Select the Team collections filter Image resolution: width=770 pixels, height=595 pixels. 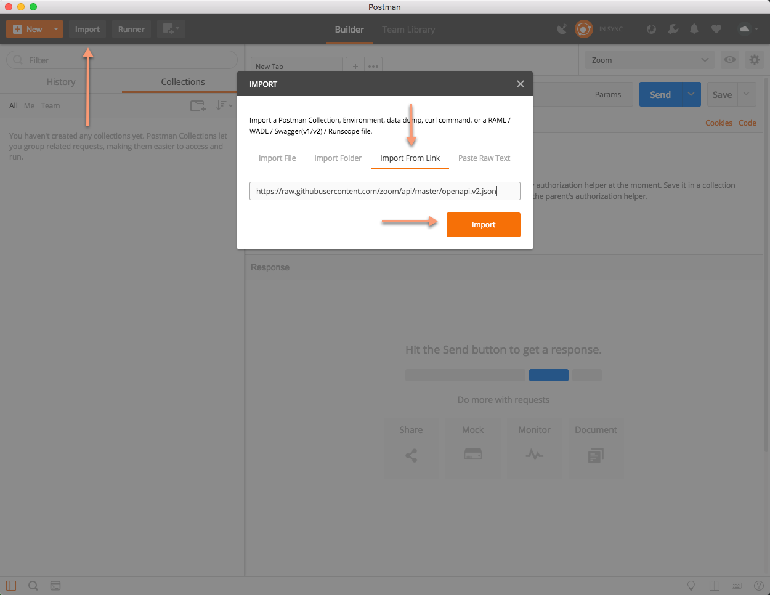tap(51, 106)
